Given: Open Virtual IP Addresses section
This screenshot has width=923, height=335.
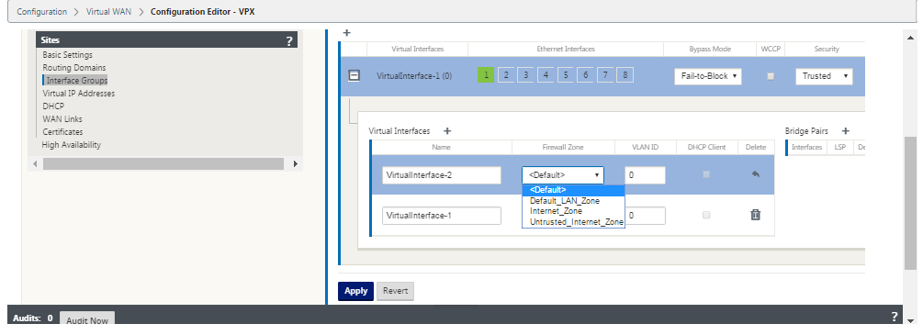Looking at the screenshot, I should tap(79, 93).
